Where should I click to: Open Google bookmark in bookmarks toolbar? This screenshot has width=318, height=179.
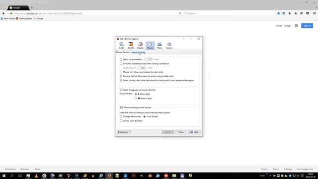pyautogui.click(x=38, y=18)
